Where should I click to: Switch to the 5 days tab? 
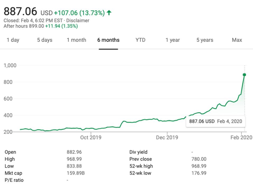[45, 40]
